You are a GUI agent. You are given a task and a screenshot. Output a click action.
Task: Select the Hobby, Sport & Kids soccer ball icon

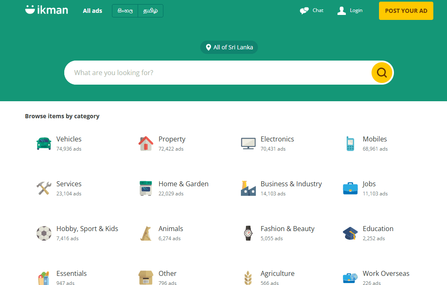coord(44,233)
